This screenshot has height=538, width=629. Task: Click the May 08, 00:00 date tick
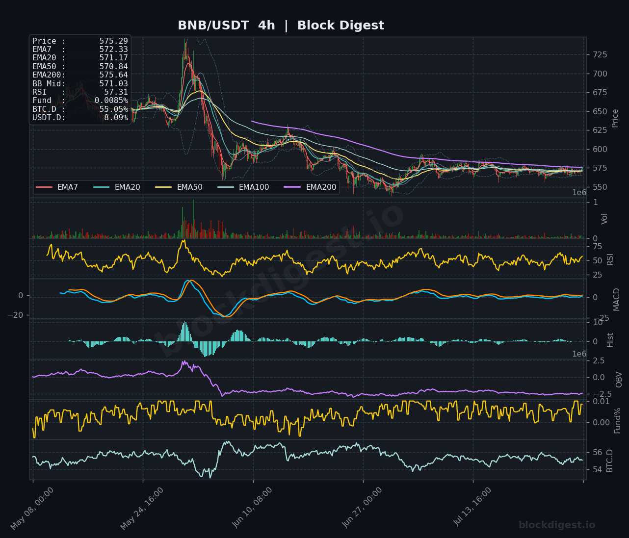(33, 509)
